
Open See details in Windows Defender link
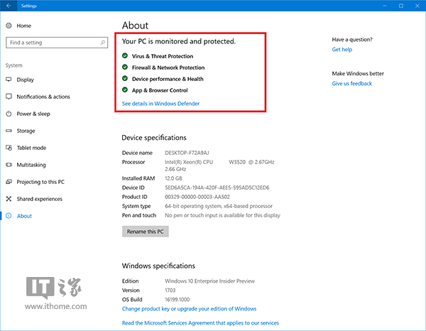click(160, 104)
